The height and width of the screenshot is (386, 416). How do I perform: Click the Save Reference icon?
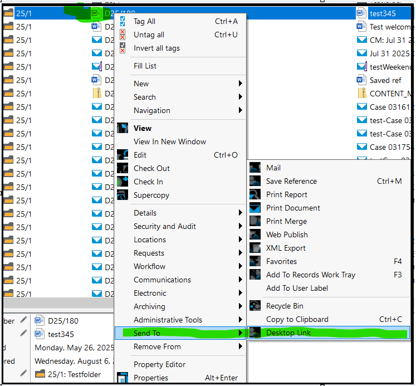coord(255,181)
